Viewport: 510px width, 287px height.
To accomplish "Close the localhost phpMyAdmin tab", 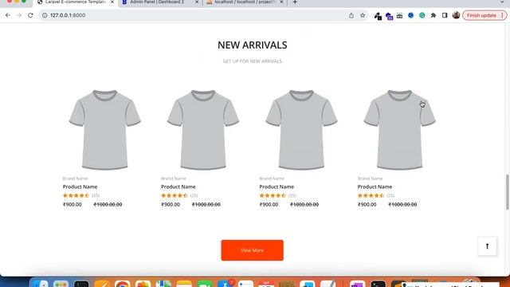I will tap(281, 2).
